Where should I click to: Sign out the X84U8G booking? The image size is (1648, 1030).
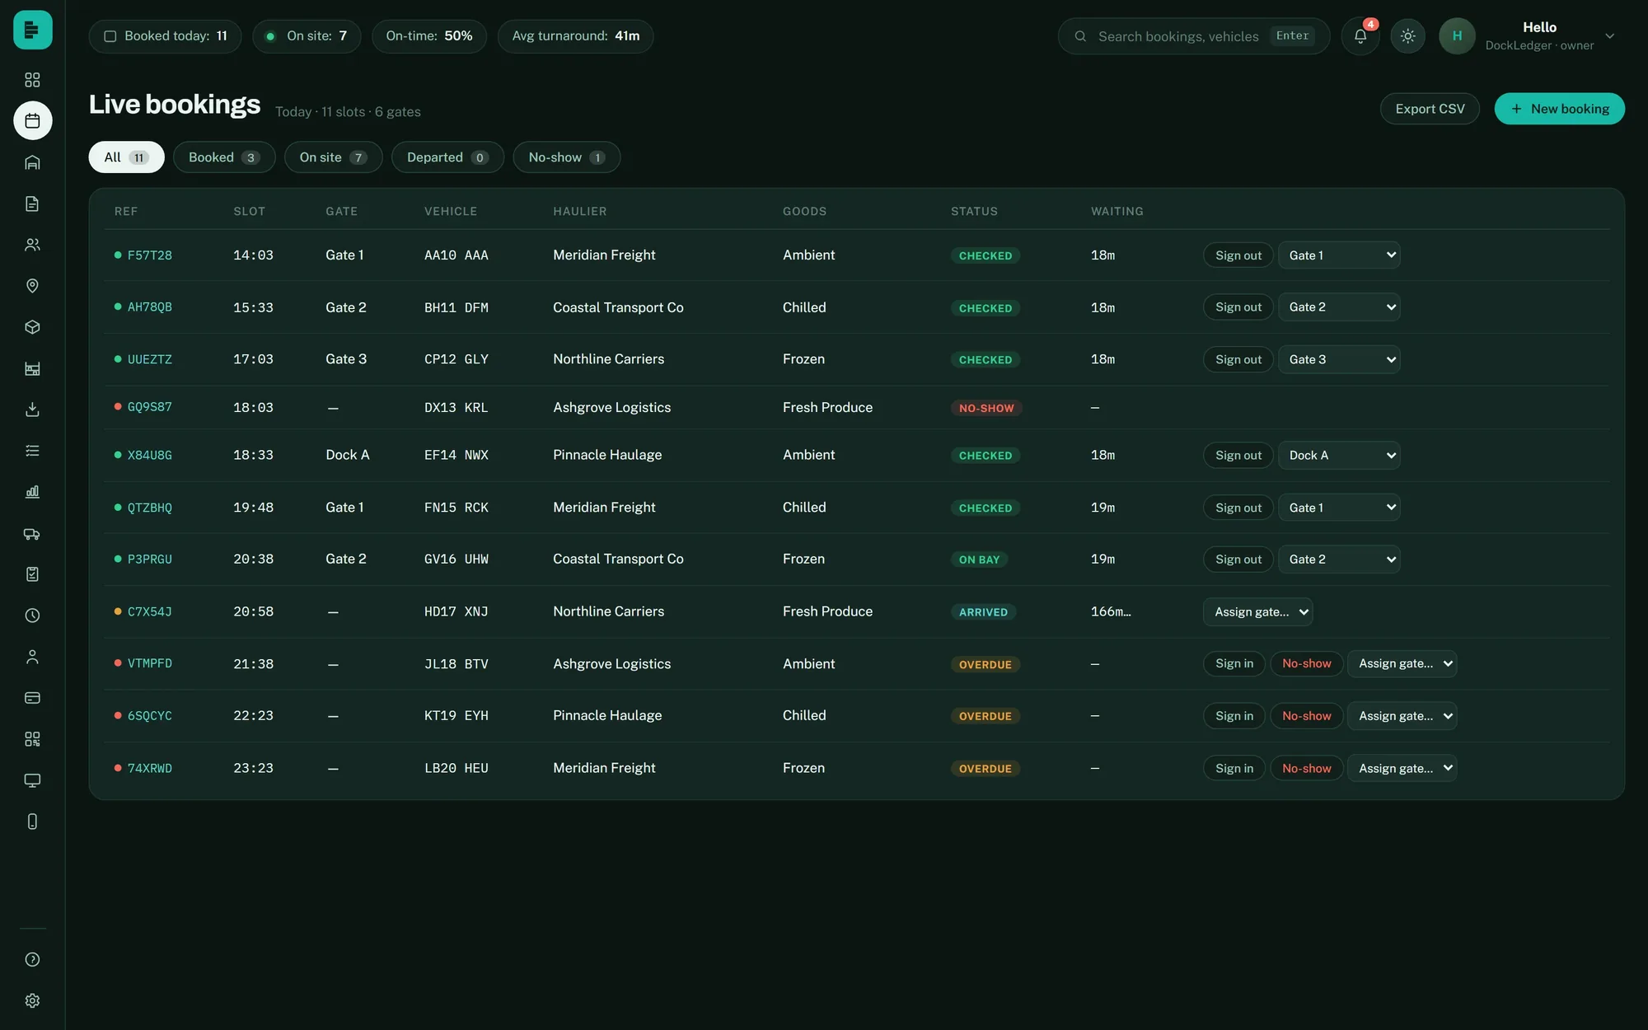pos(1238,455)
